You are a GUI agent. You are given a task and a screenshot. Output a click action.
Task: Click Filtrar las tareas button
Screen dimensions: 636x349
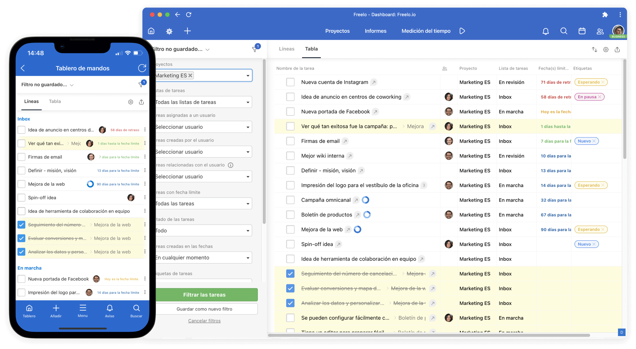(206, 295)
